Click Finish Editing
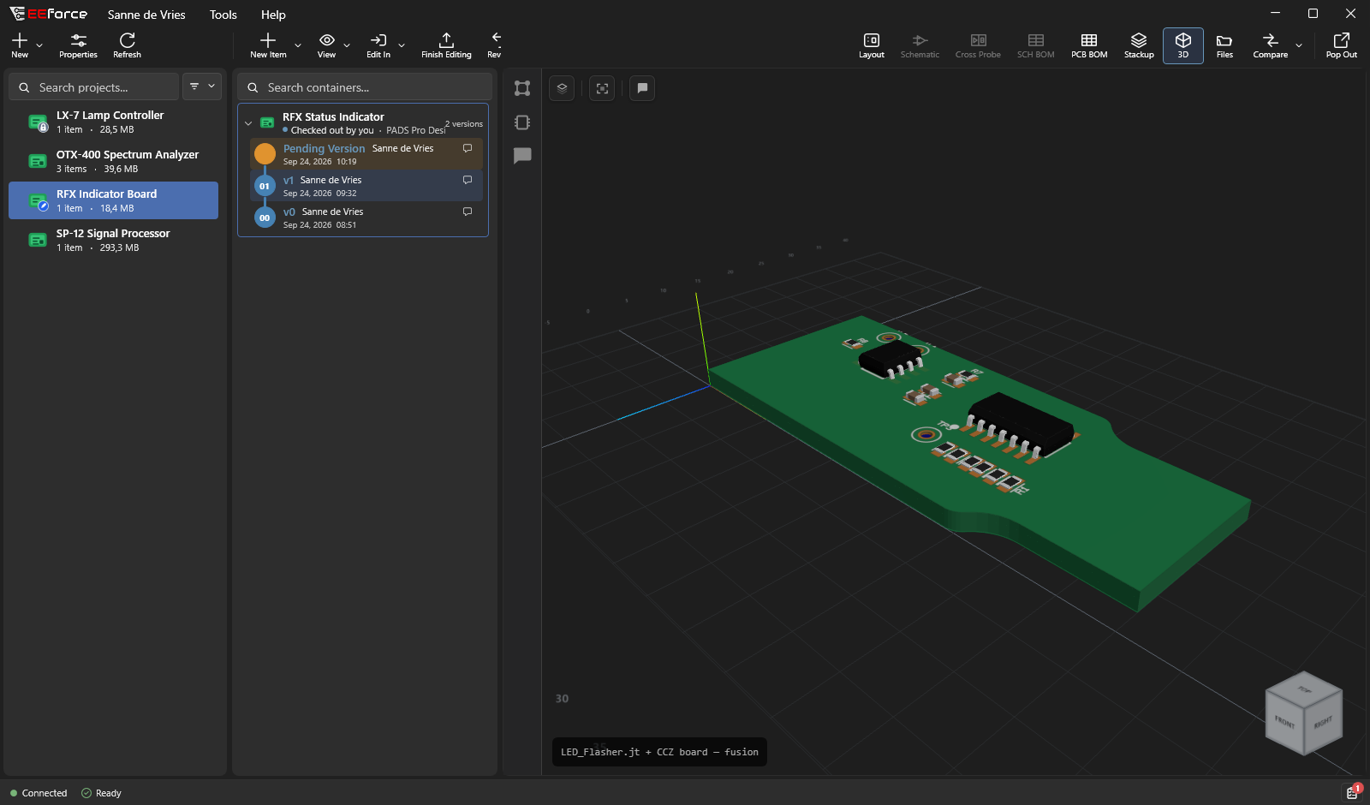 coord(446,45)
